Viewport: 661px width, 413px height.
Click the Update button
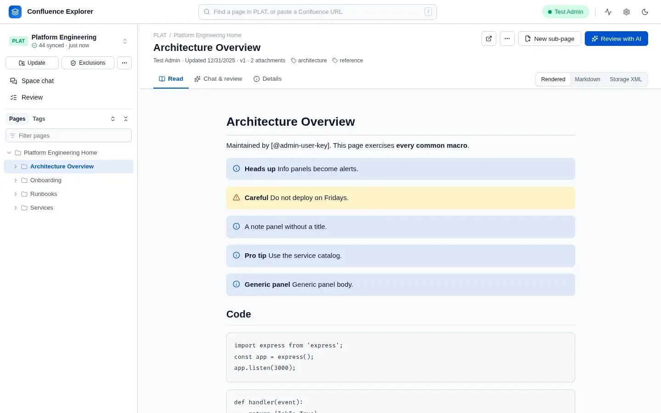[x=32, y=63]
